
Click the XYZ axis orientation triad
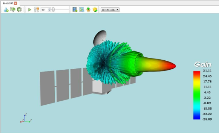click(x=26, y=118)
